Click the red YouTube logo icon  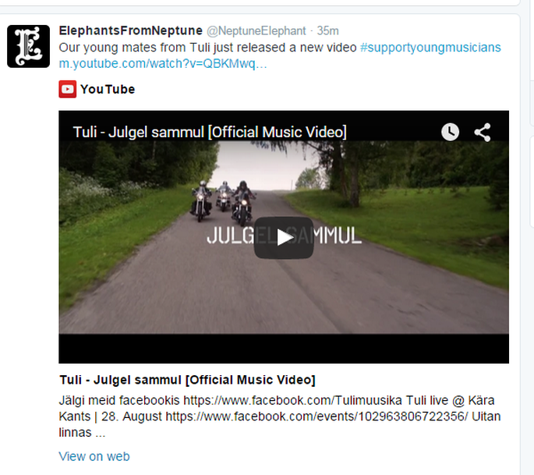(x=67, y=89)
